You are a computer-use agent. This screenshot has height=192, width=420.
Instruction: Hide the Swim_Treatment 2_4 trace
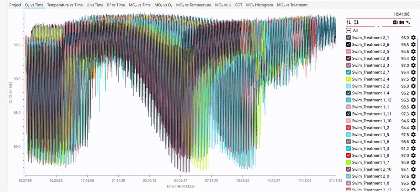(x=348, y=79)
